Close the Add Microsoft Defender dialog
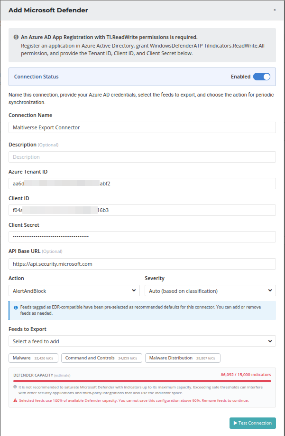This screenshot has width=285, height=436. tap(275, 10)
